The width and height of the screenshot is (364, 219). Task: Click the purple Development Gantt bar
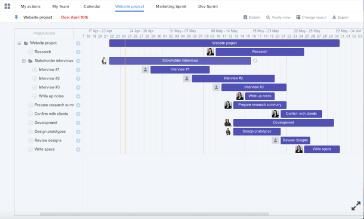(x=283, y=123)
